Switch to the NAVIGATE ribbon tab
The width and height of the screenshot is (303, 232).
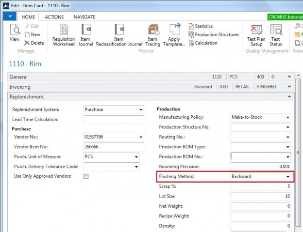[84, 17]
